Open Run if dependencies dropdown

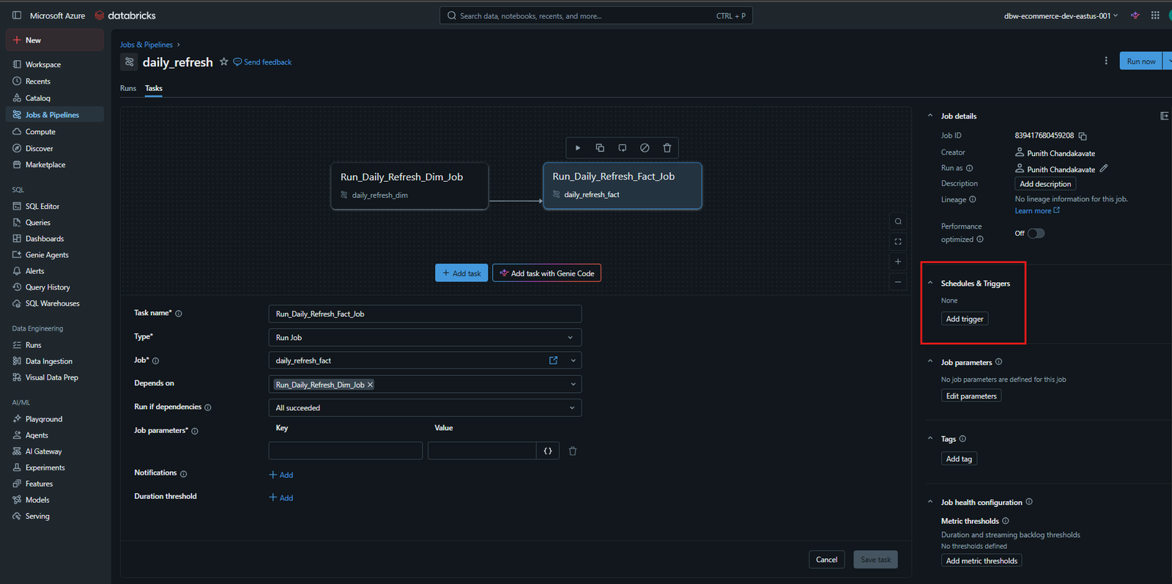(x=425, y=408)
